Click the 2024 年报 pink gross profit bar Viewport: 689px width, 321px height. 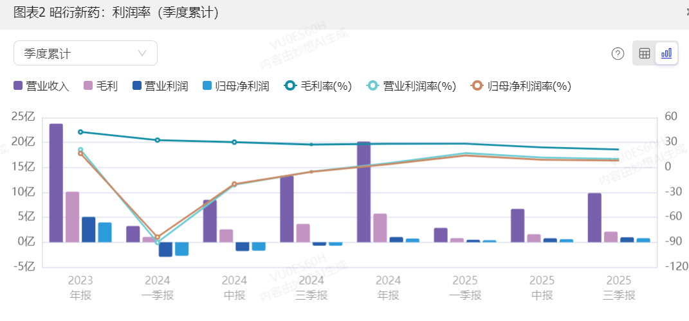(x=380, y=228)
